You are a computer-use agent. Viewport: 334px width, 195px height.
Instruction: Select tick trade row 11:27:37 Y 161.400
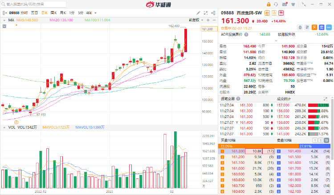(247, 122)
